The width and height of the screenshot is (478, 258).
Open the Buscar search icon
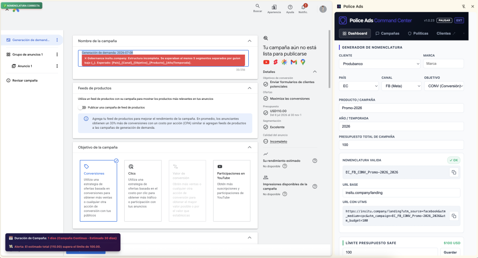click(x=258, y=6)
